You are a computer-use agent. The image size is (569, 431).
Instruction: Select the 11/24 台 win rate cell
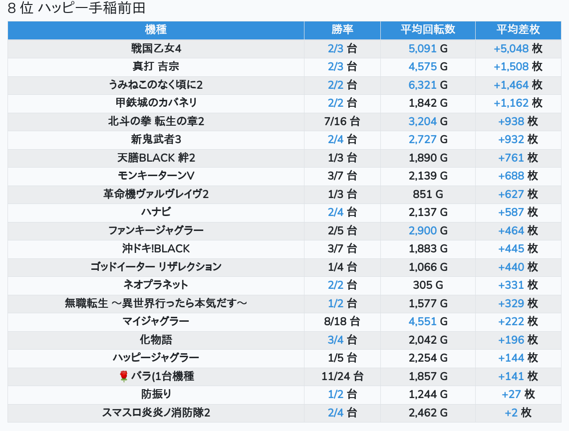[x=342, y=376]
